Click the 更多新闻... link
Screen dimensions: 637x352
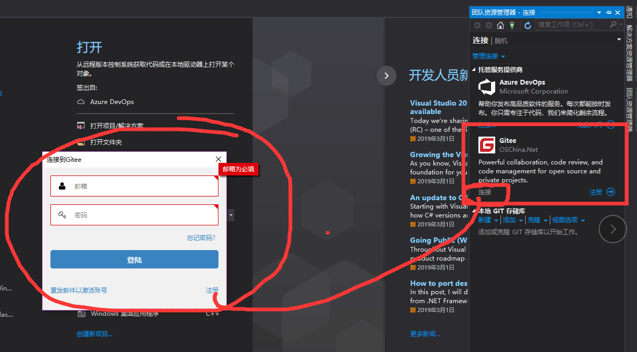425,334
